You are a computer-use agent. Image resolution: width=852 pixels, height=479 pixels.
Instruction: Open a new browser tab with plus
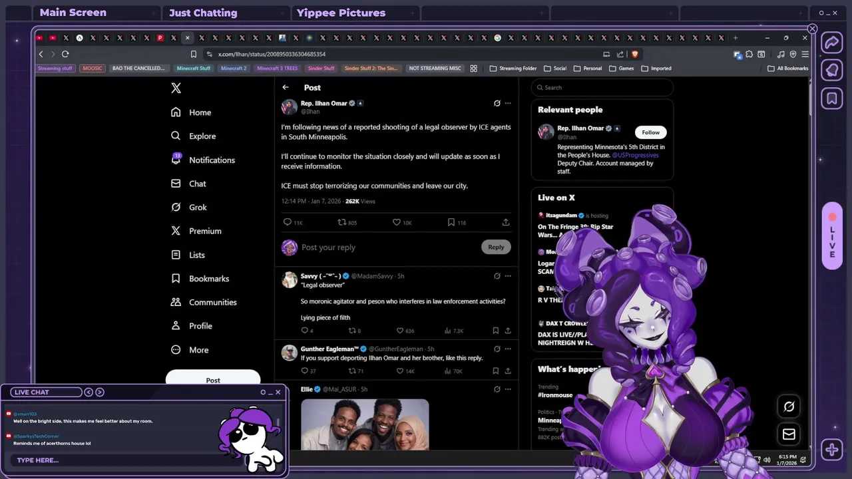point(736,38)
